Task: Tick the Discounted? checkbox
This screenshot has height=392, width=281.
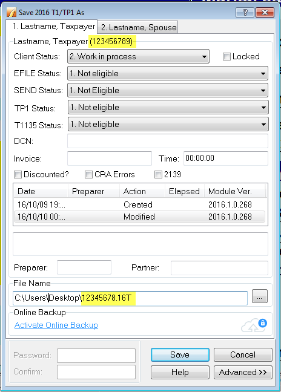Action: pos(18,174)
